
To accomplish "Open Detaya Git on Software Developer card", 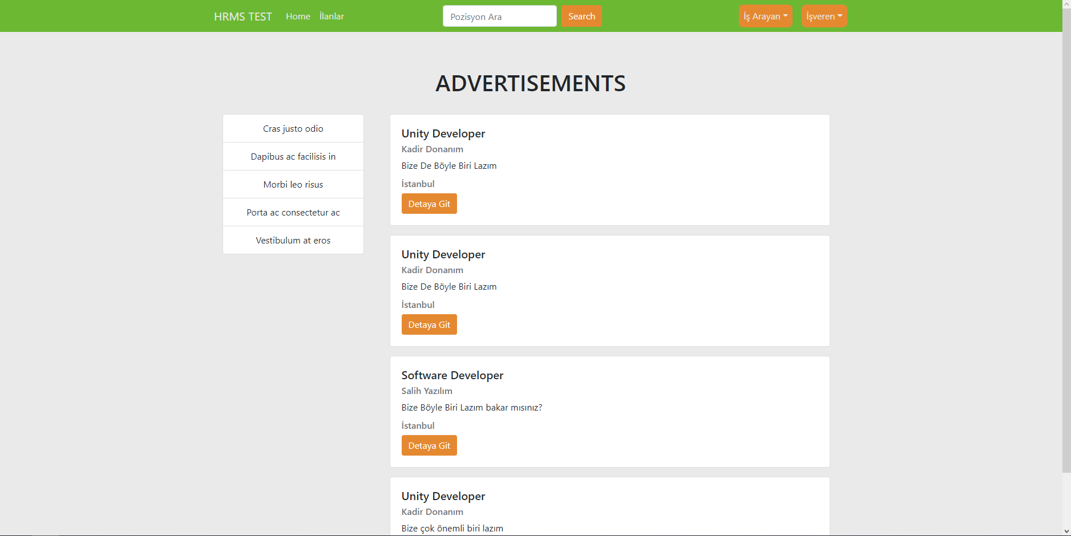I will pyautogui.click(x=429, y=446).
